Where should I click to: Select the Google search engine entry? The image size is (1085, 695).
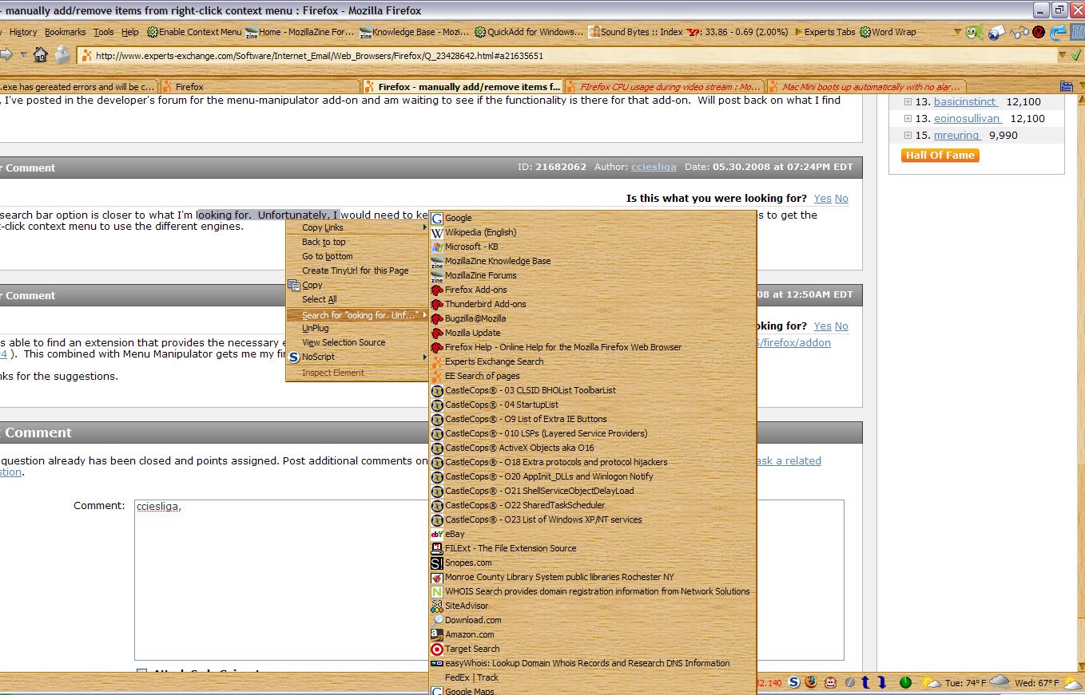coord(459,217)
